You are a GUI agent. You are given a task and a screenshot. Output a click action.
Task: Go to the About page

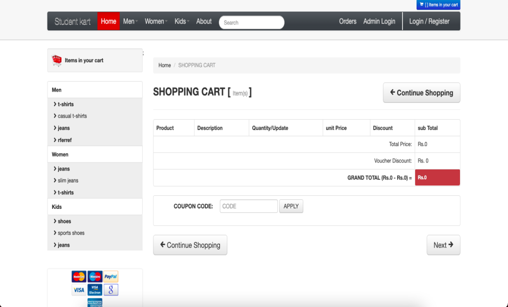click(204, 21)
